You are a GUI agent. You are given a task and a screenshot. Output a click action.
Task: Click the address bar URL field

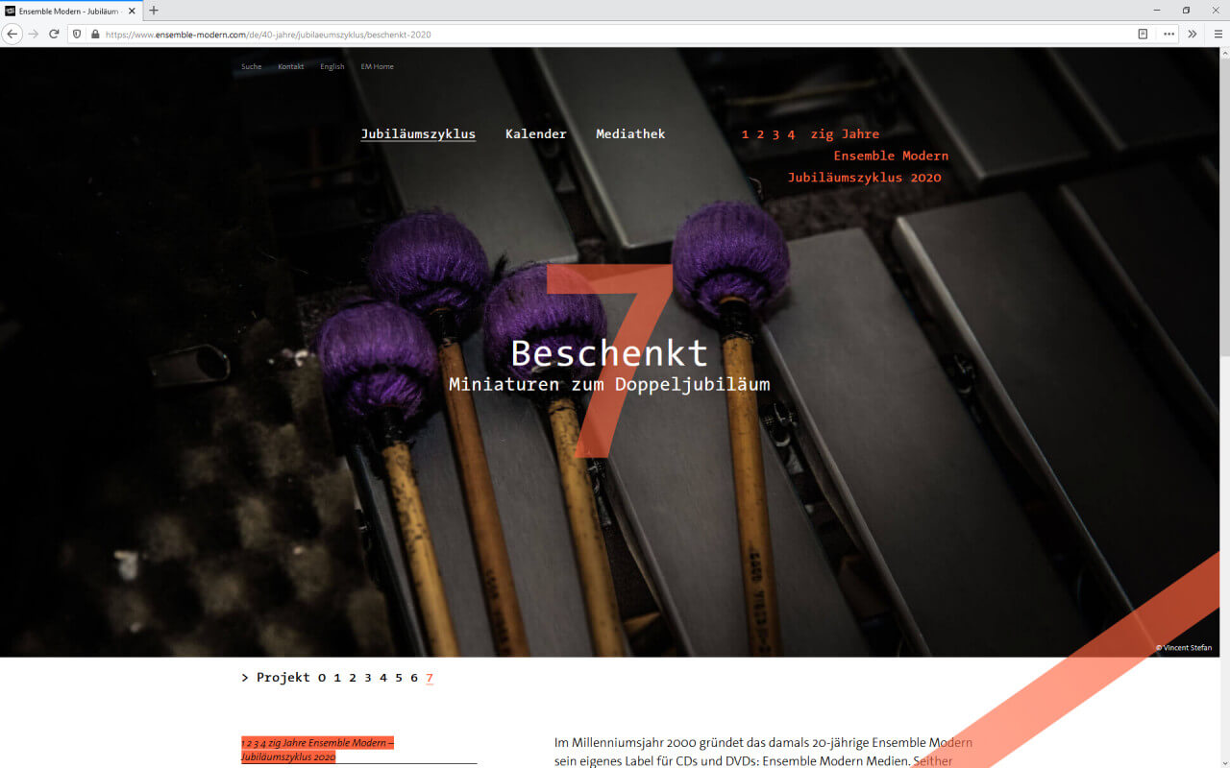tap(615, 34)
